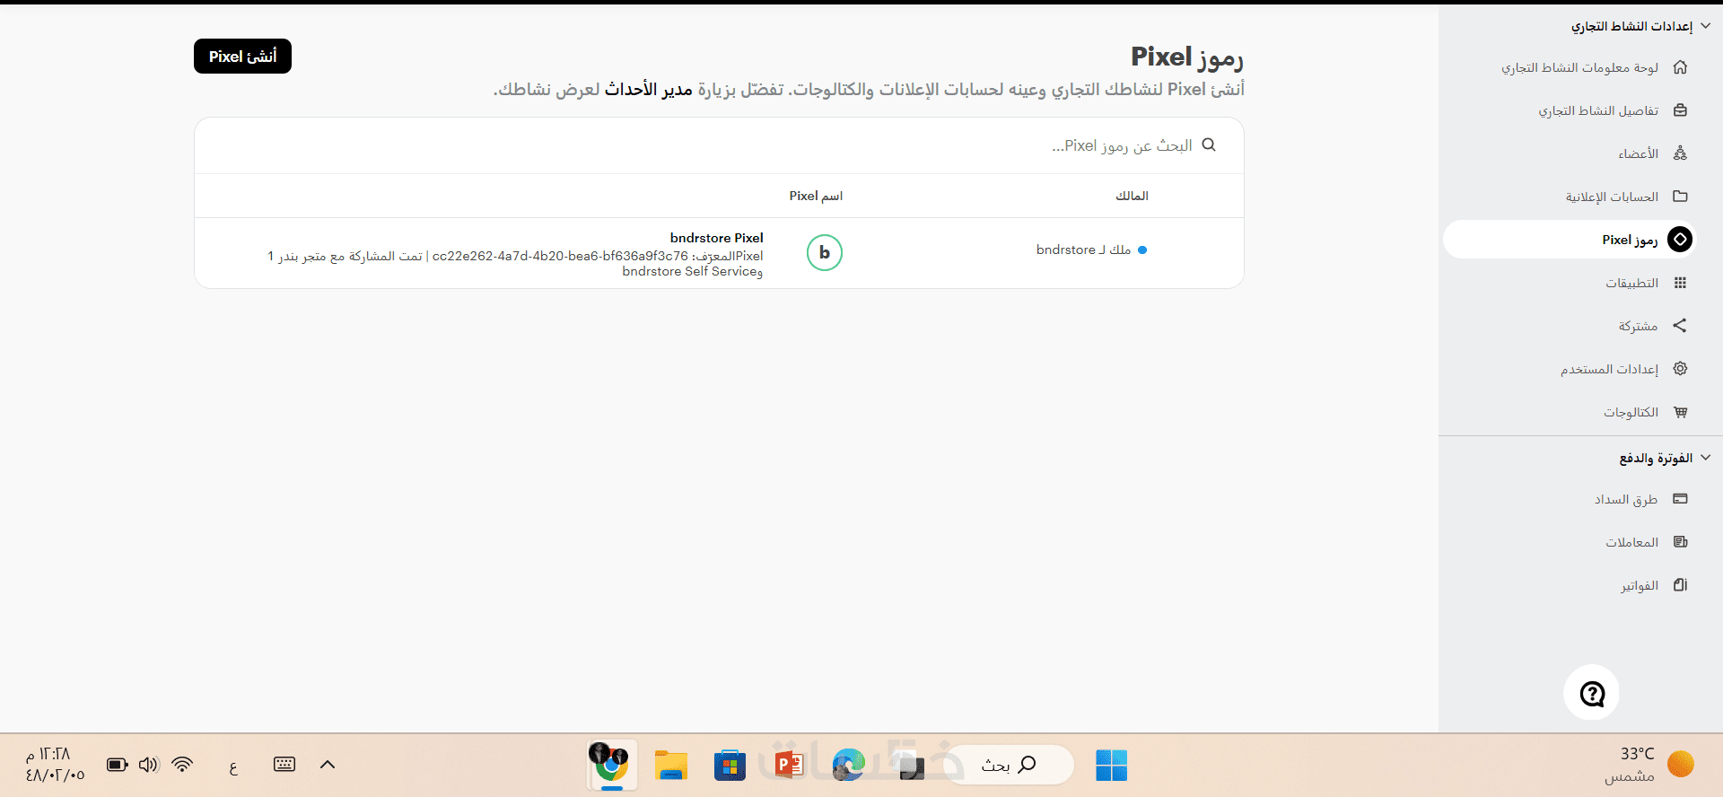Open PowerPoint from the taskbar
The height and width of the screenshot is (797, 1723).
[x=789, y=765]
